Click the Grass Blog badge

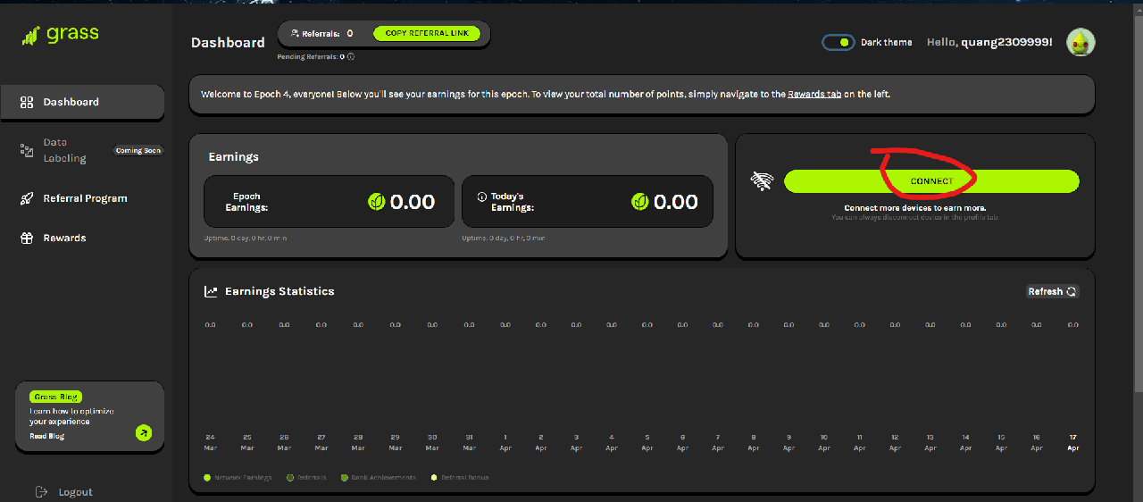(55, 397)
